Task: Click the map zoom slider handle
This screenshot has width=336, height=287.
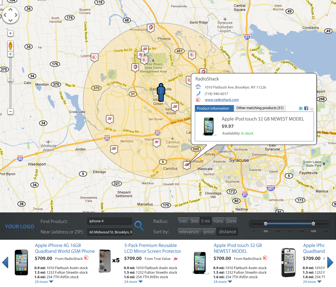Action: pyautogui.click(x=10, y=80)
